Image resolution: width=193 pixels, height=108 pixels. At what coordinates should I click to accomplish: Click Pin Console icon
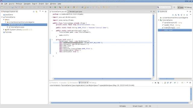(175, 83)
